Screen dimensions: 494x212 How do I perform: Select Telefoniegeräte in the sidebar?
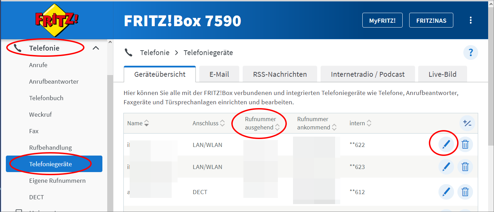(54, 164)
